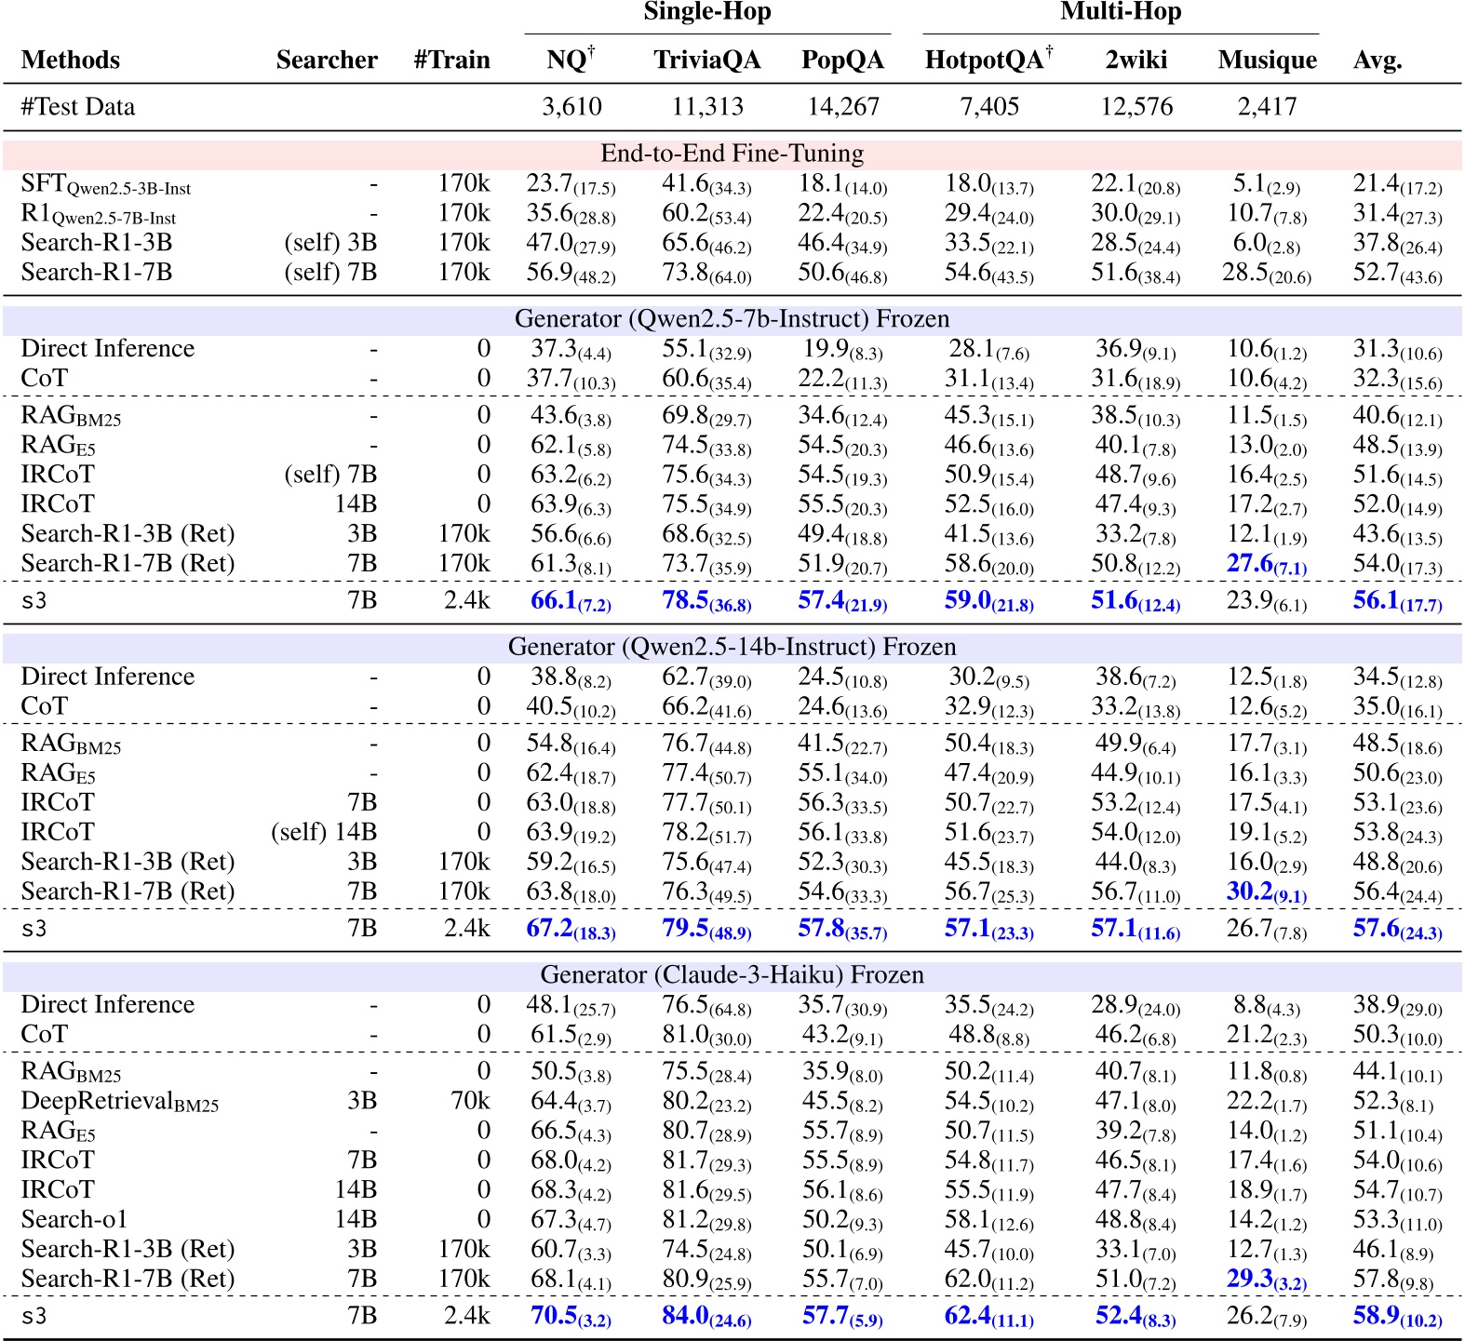Click the Searcher column header

[327, 60]
